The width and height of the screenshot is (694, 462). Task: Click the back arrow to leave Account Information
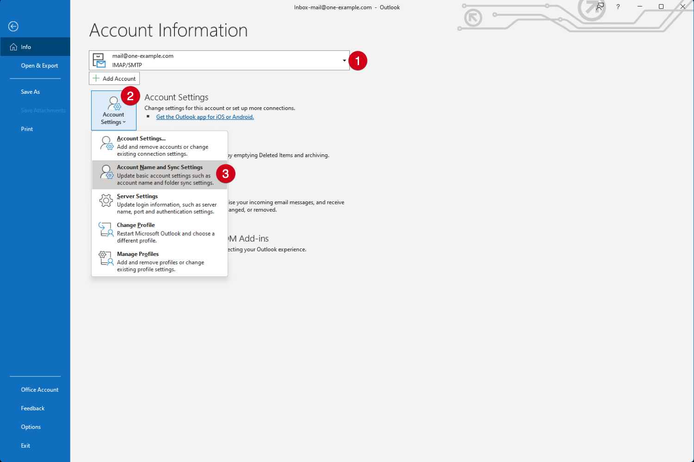[x=13, y=26]
